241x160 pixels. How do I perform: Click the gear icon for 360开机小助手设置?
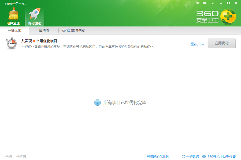click(204, 157)
